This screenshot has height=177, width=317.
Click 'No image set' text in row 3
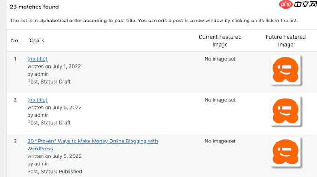[x=220, y=141]
